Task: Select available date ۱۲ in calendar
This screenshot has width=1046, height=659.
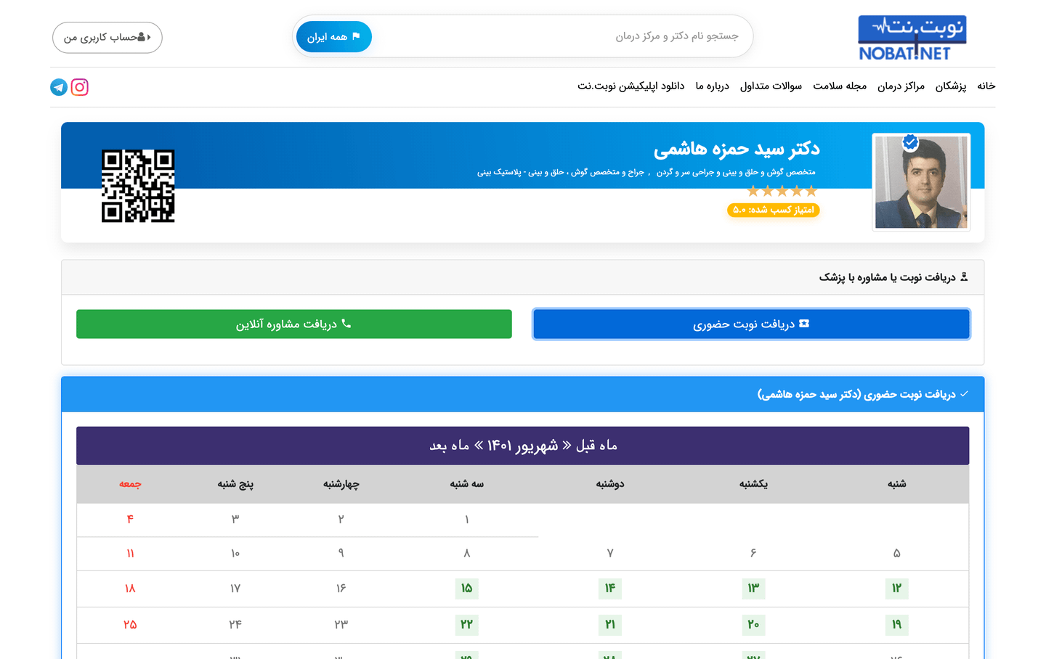Action: (896, 589)
